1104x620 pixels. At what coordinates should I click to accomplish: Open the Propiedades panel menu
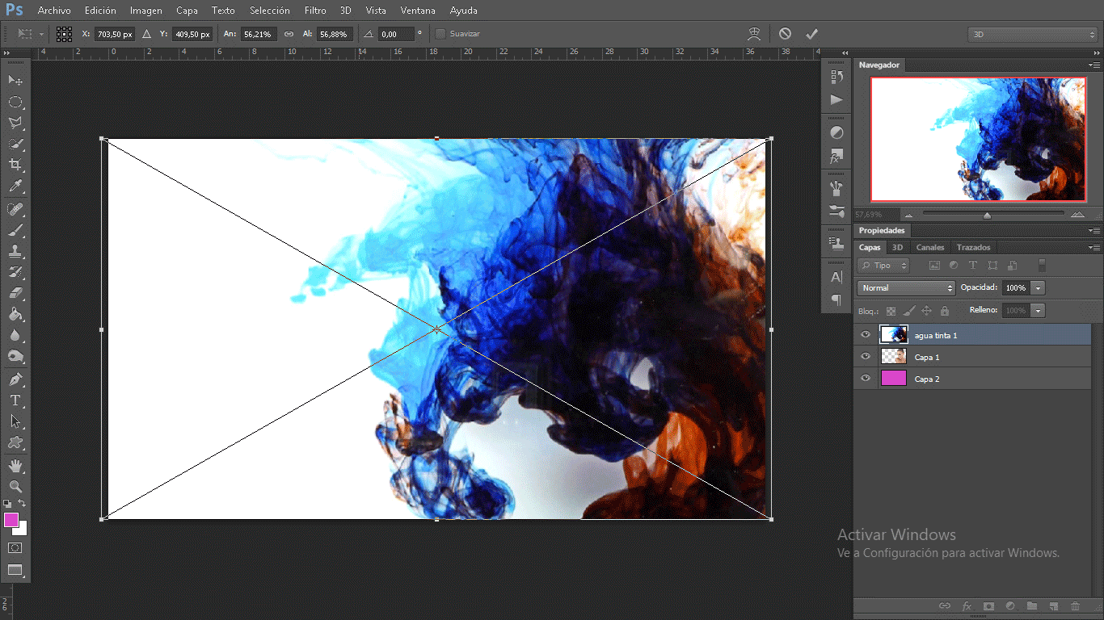click(1093, 231)
